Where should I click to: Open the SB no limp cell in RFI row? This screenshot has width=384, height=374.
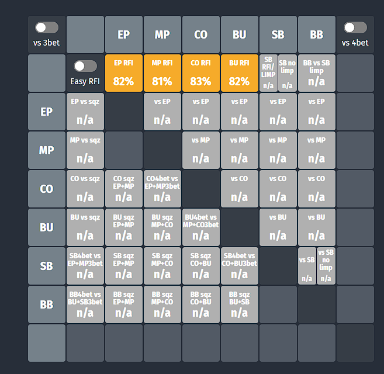tap(287, 73)
